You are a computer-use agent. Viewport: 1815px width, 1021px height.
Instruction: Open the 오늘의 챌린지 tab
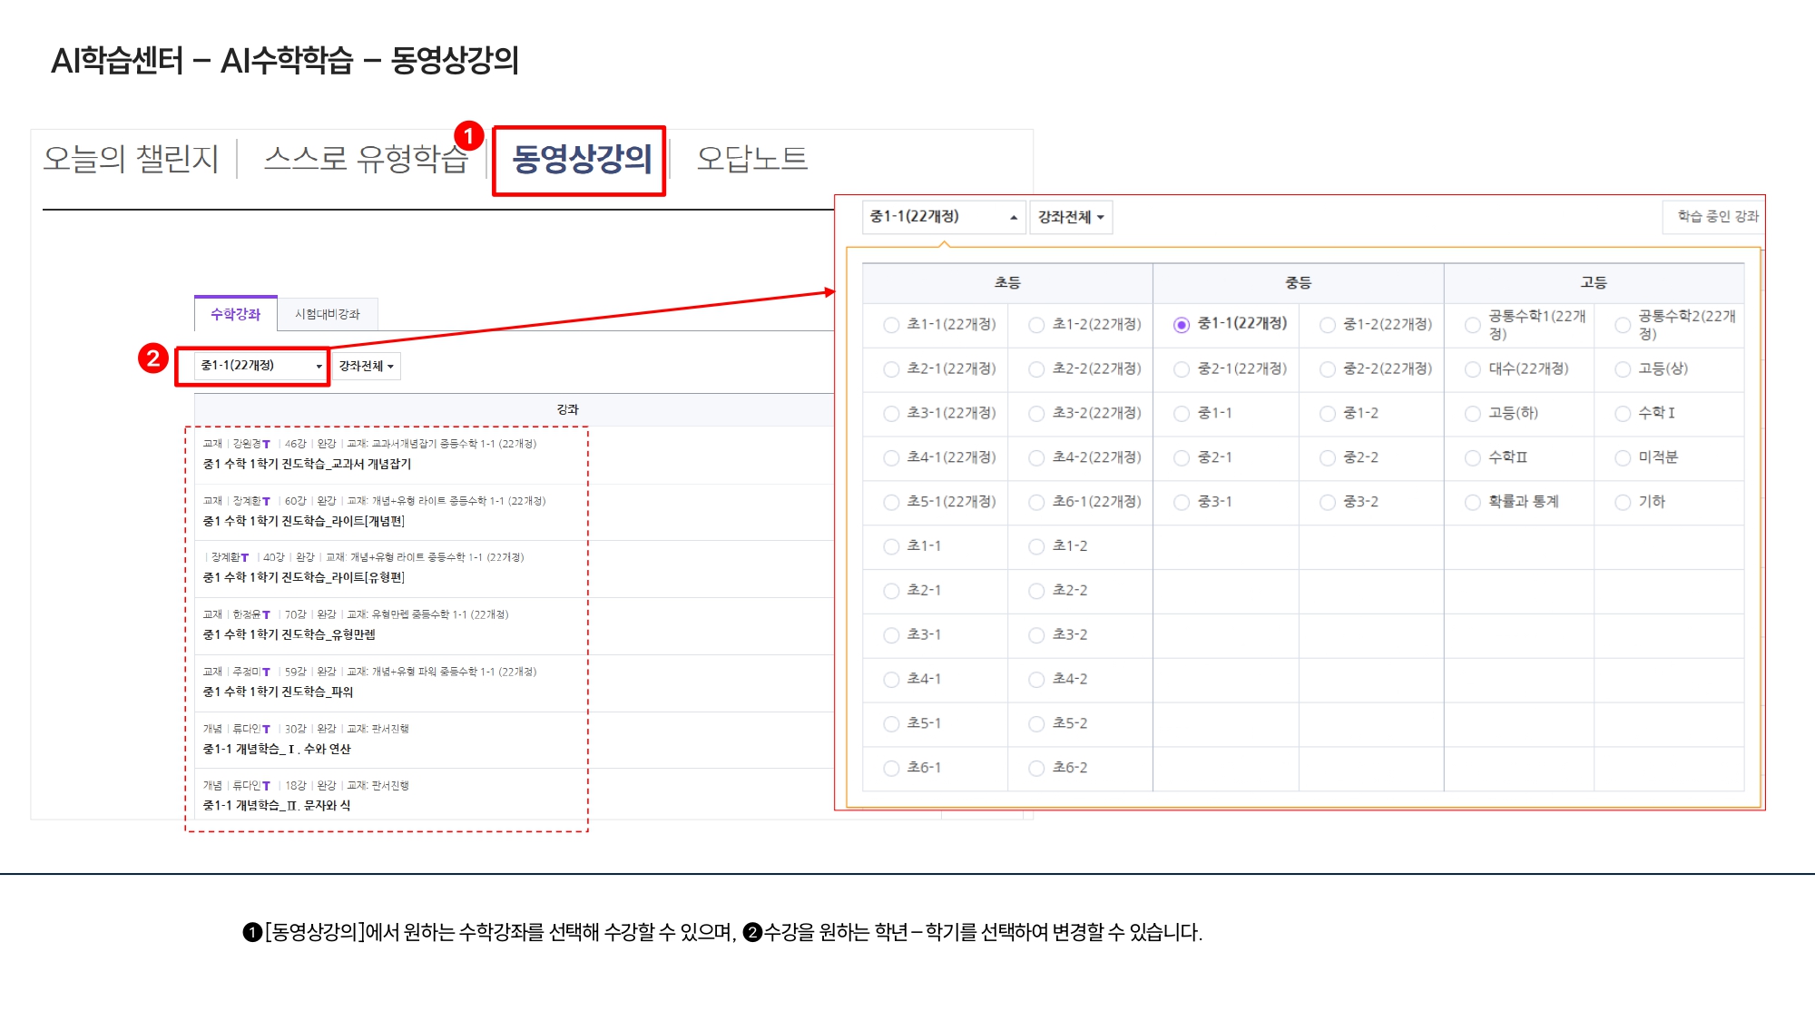131,160
